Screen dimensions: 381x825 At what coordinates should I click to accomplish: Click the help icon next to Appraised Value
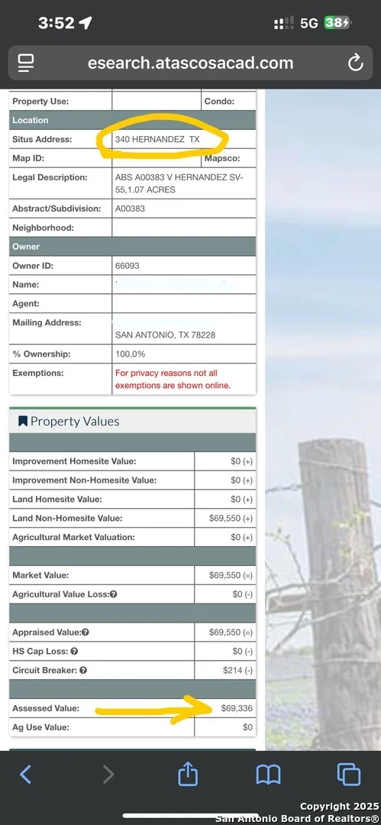click(x=86, y=632)
